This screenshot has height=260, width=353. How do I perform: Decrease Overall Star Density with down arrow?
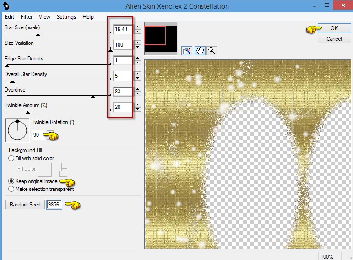tap(137, 78)
